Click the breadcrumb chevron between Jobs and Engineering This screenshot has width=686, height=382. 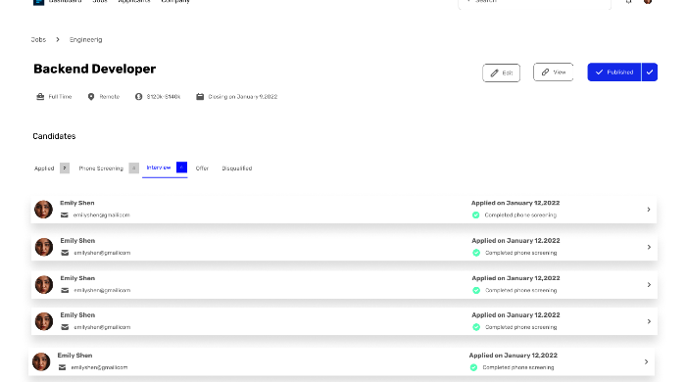click(57, 40)
